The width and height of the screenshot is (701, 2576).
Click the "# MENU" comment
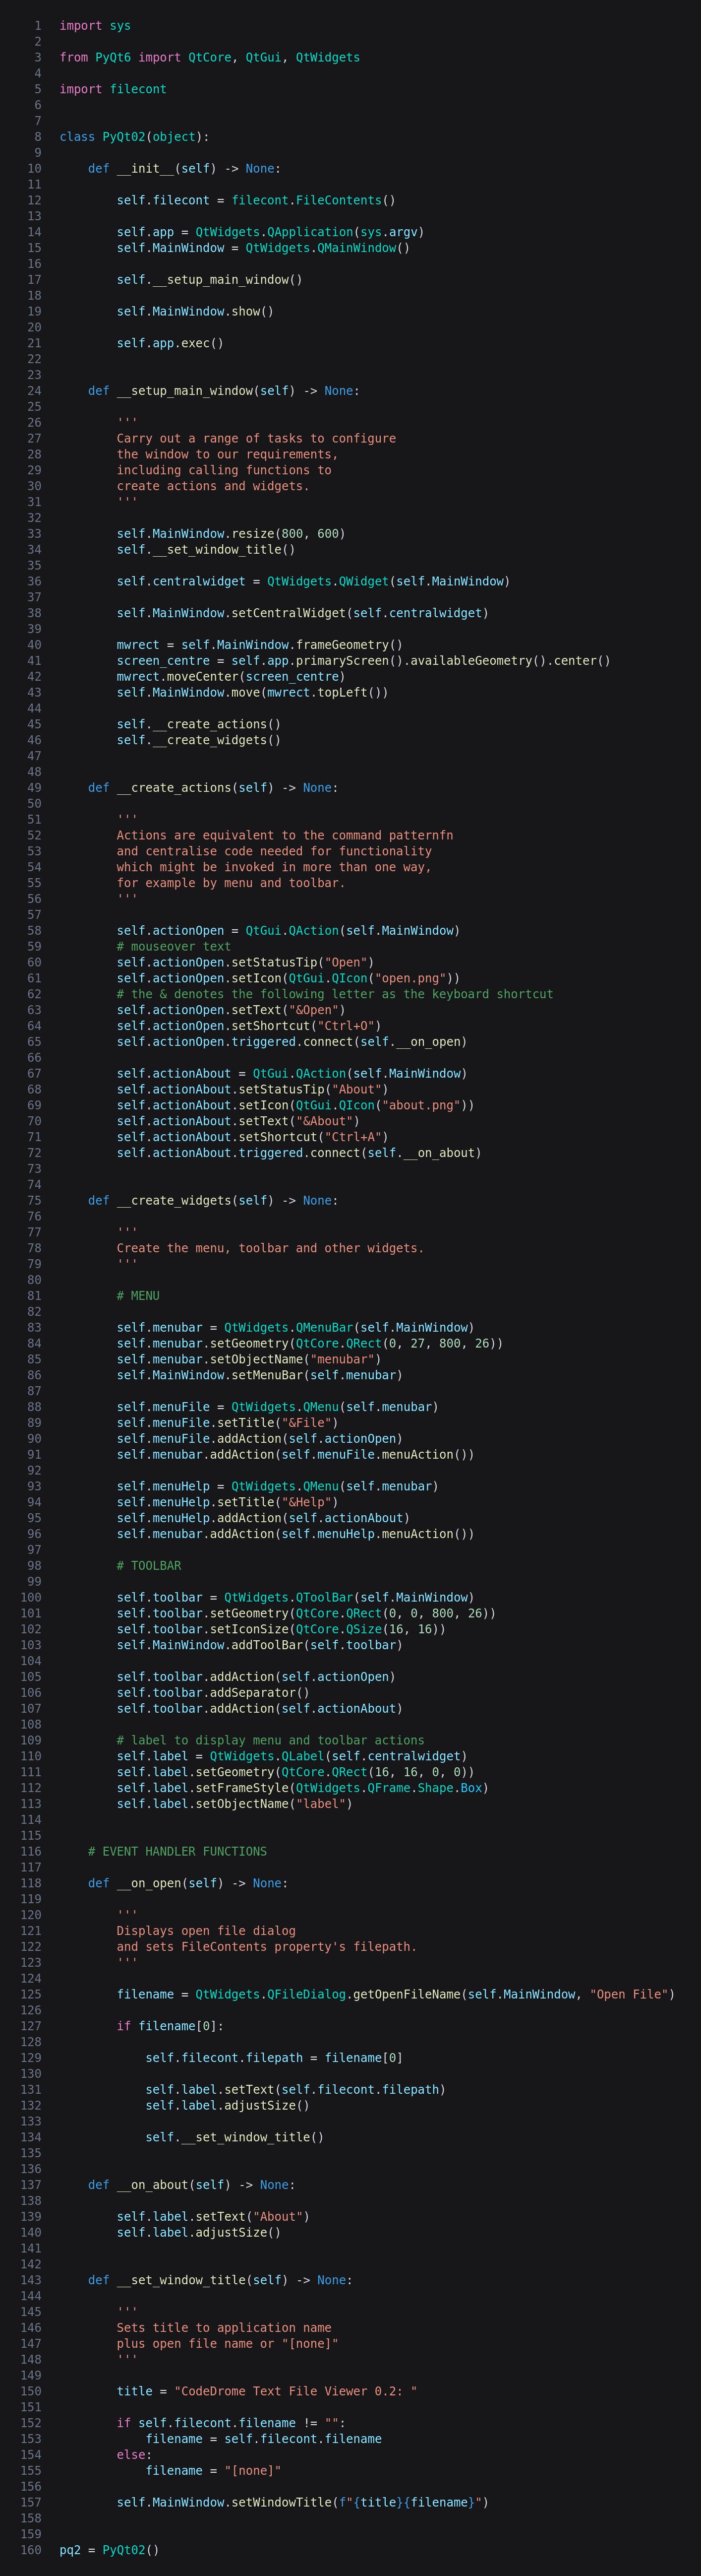138,1296
